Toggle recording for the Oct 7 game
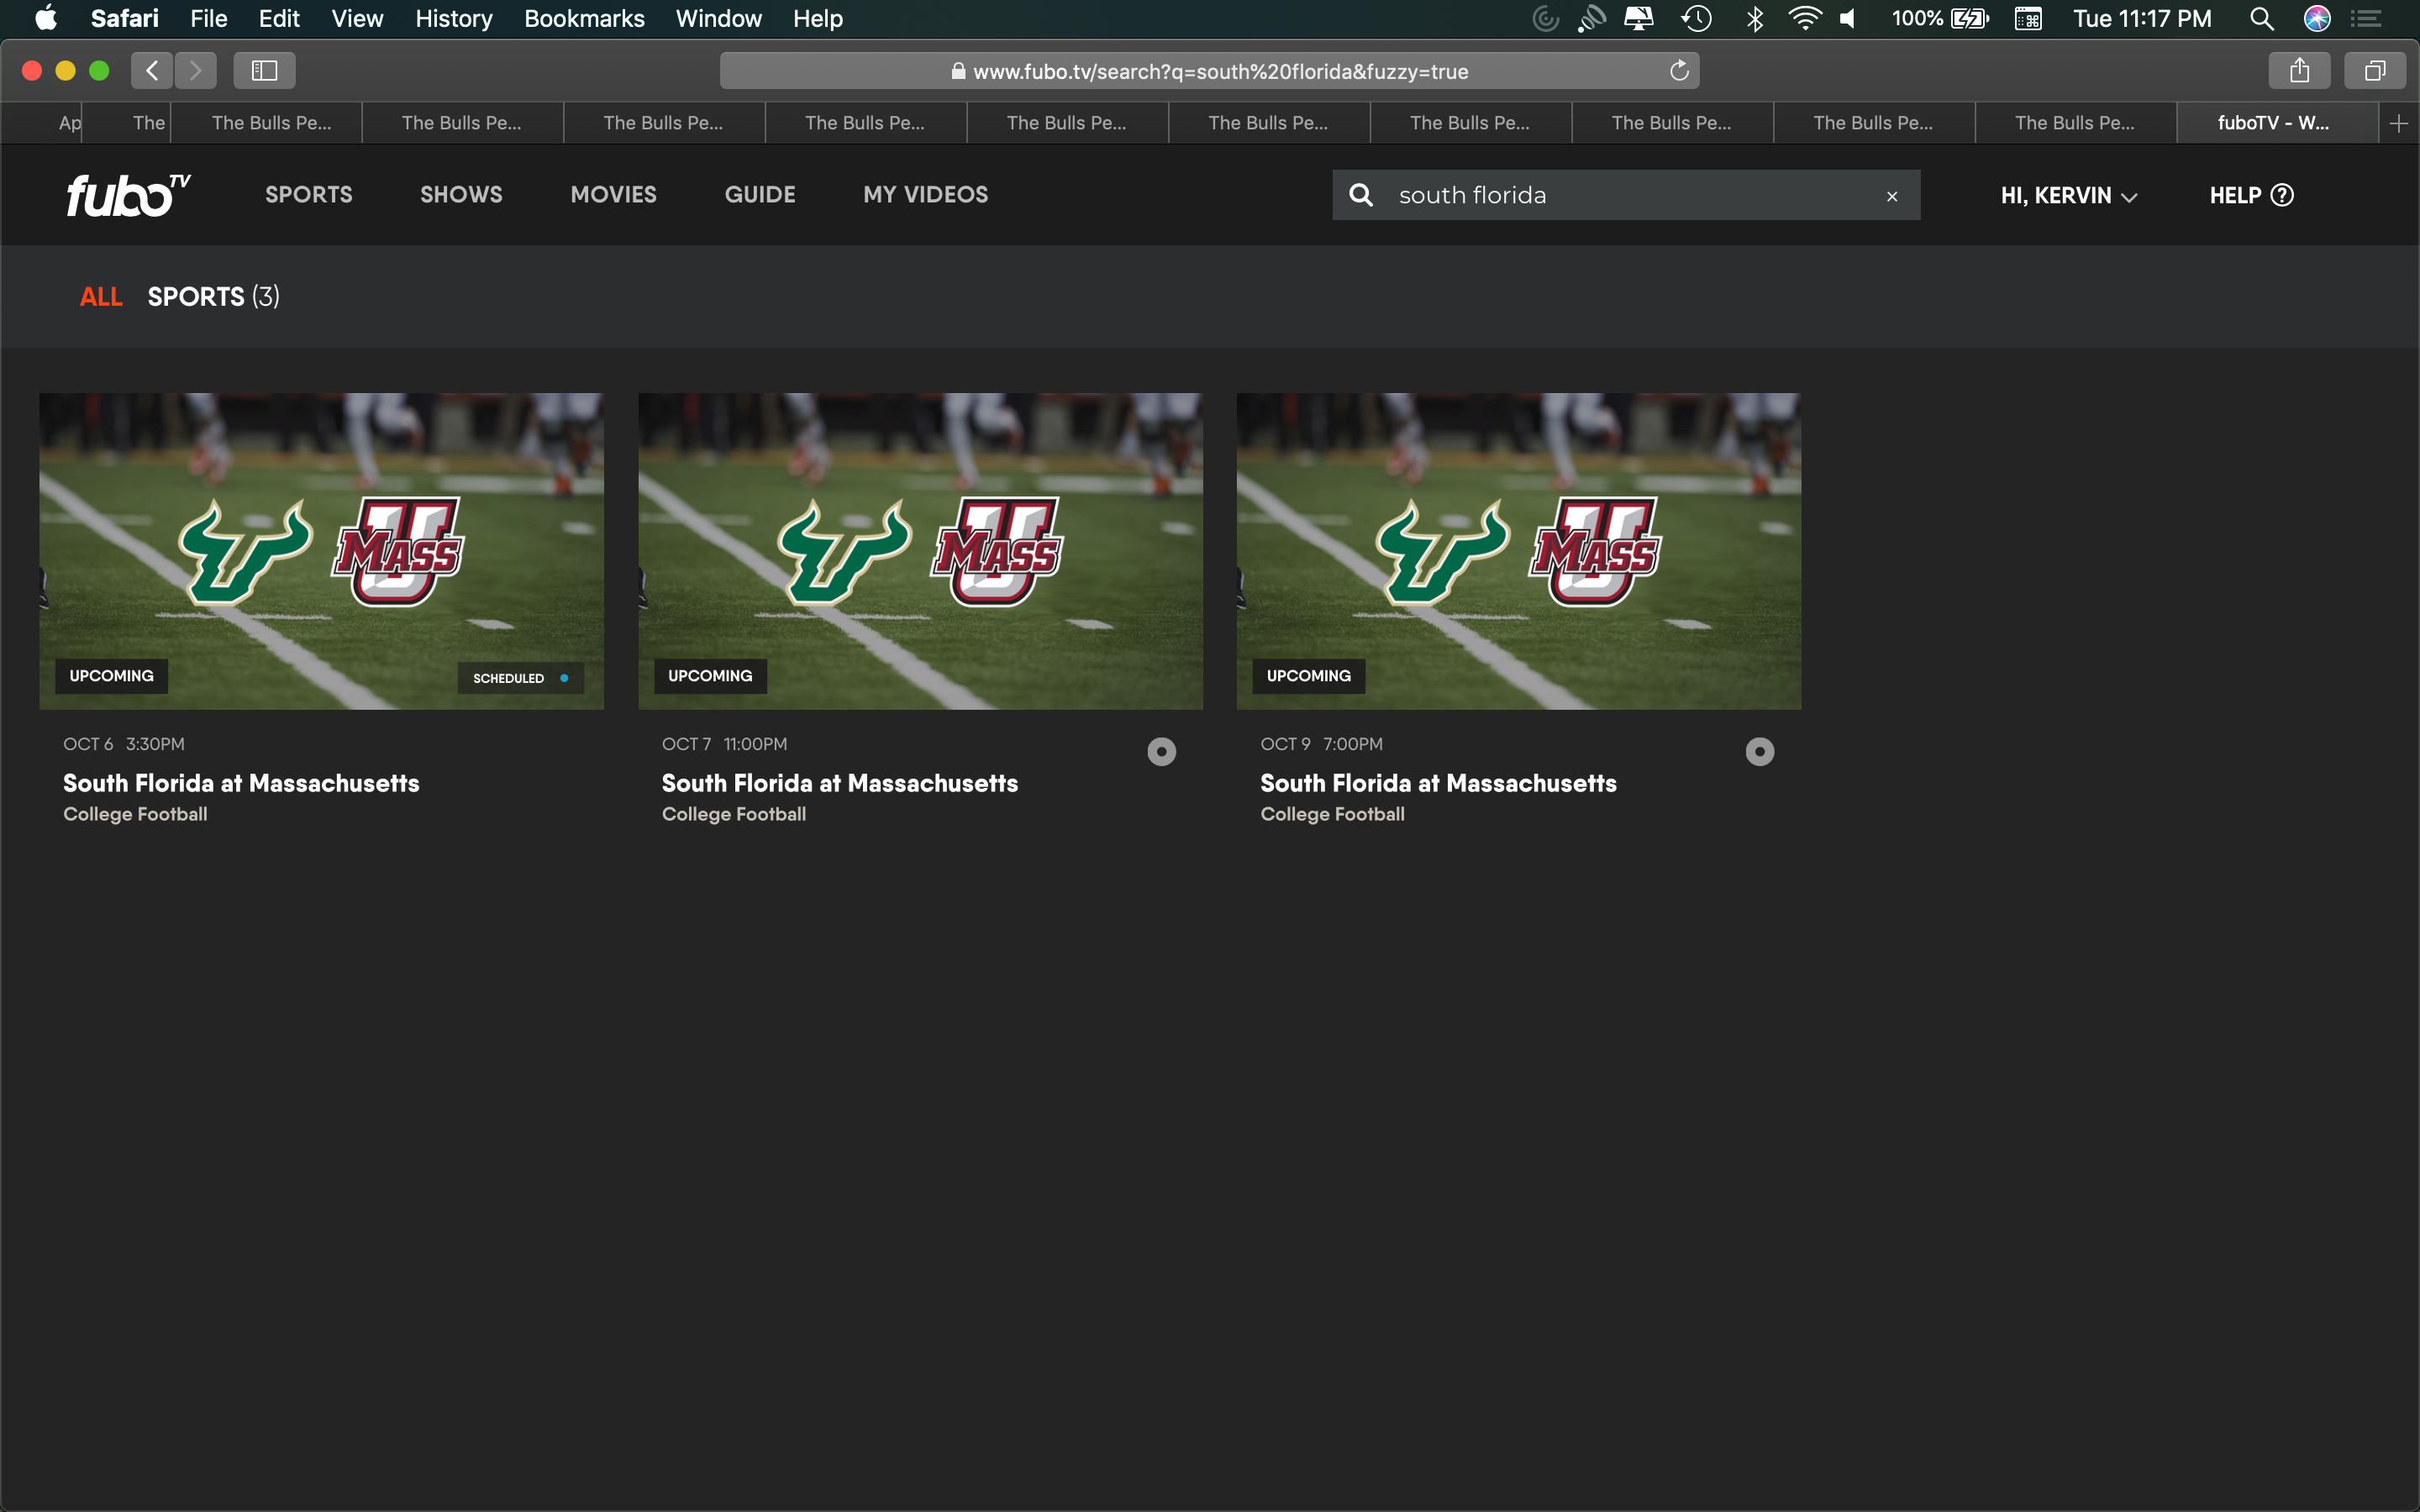The image size is (2420, 1512). tap(1161, 751)
